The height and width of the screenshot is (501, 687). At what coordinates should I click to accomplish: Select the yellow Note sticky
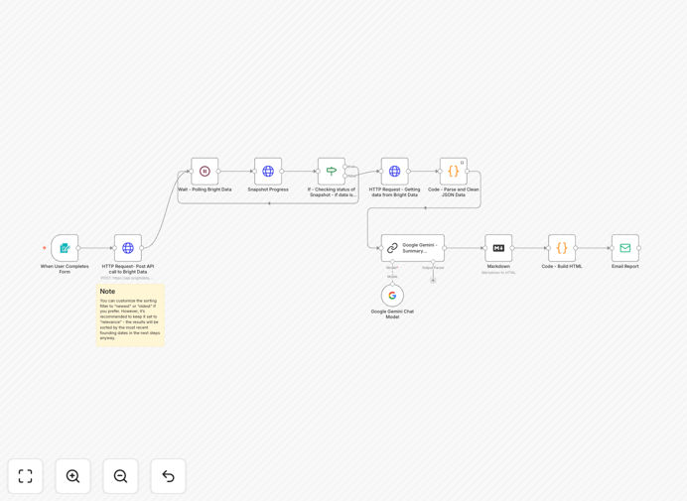pyautogui.click(x=131, y=314)
